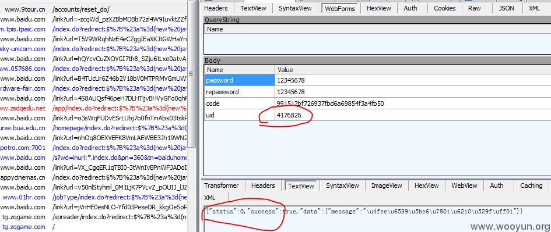Image resolution: width=551 pixels, height=232 pixels.
Task: Select the code value 991512bf726937fbd6a69854f3a4fb50
Action: pos(413,103)
